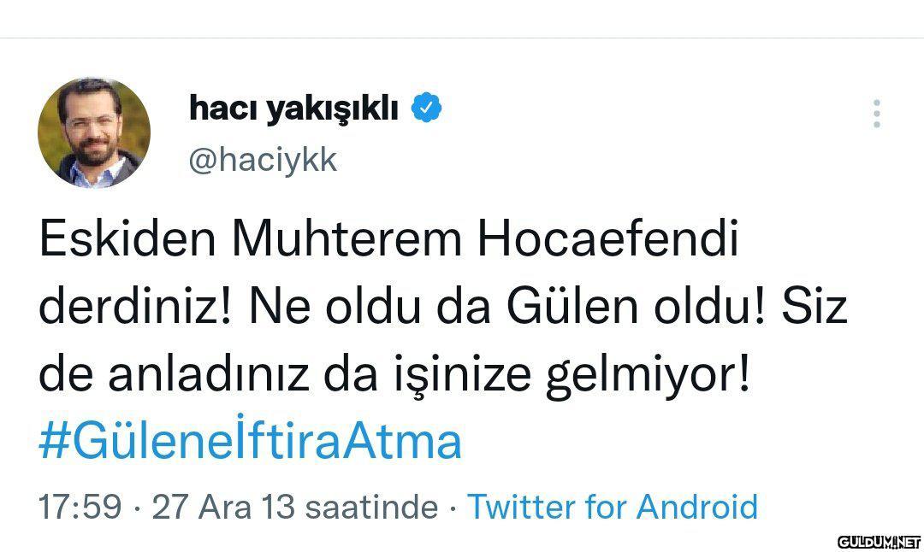The image size is (924, 552).
Task: Open the three-dot more options menu
Action: [x=876, y=113]
